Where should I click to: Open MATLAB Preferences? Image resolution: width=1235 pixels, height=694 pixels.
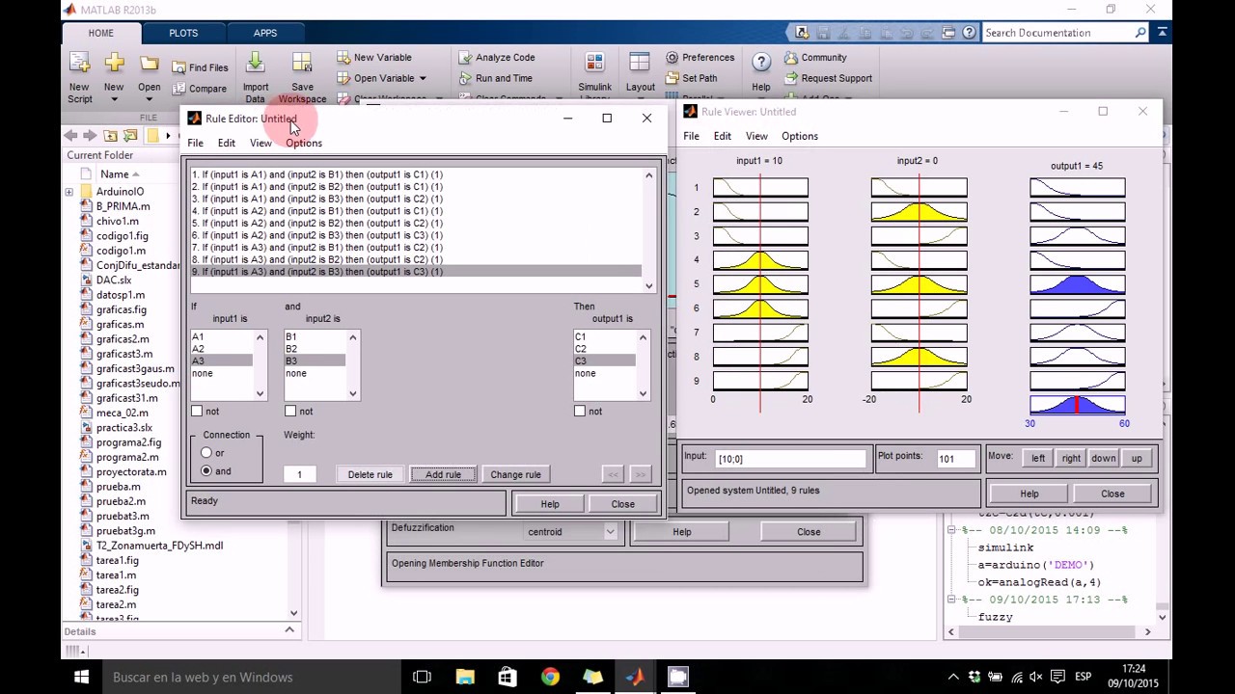click(x=700, y=57)
